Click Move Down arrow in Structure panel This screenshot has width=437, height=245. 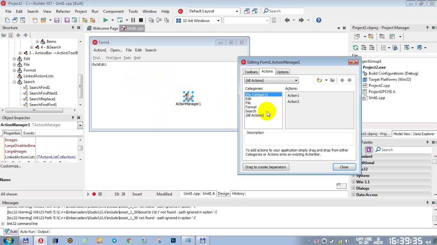pyautogui.click(x=26, y=35)
